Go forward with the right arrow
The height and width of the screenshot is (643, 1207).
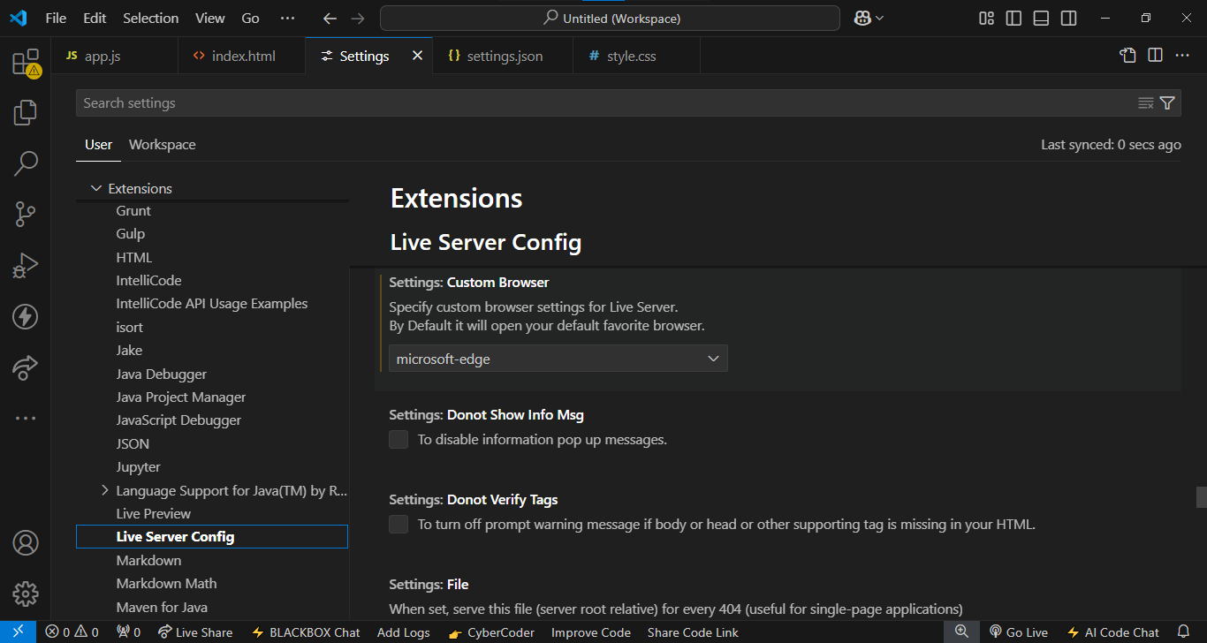point(357,18)
